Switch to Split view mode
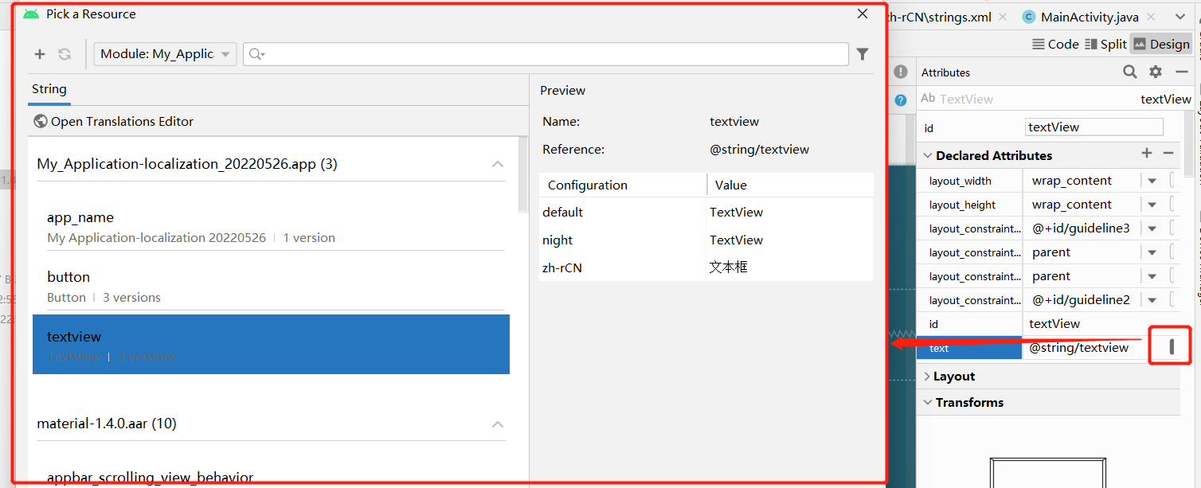 1105,44
